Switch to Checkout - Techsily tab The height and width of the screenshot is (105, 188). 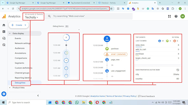coord(108,3)
